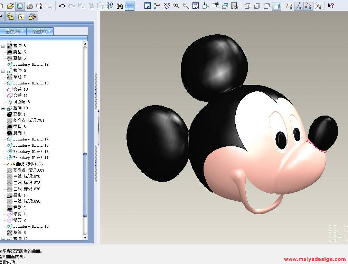Toggle coordinate systems visibility
The image size is (348, 264).
pos(318,6)
